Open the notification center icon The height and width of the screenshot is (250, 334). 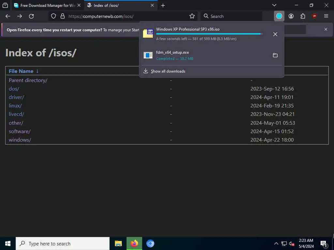(324, 244)
